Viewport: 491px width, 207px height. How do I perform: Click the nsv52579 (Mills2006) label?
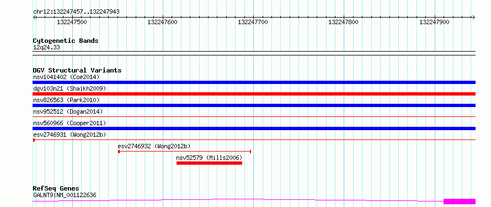click(209, 158)
